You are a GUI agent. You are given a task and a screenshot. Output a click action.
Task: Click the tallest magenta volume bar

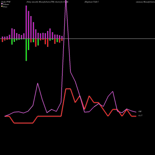26,22
